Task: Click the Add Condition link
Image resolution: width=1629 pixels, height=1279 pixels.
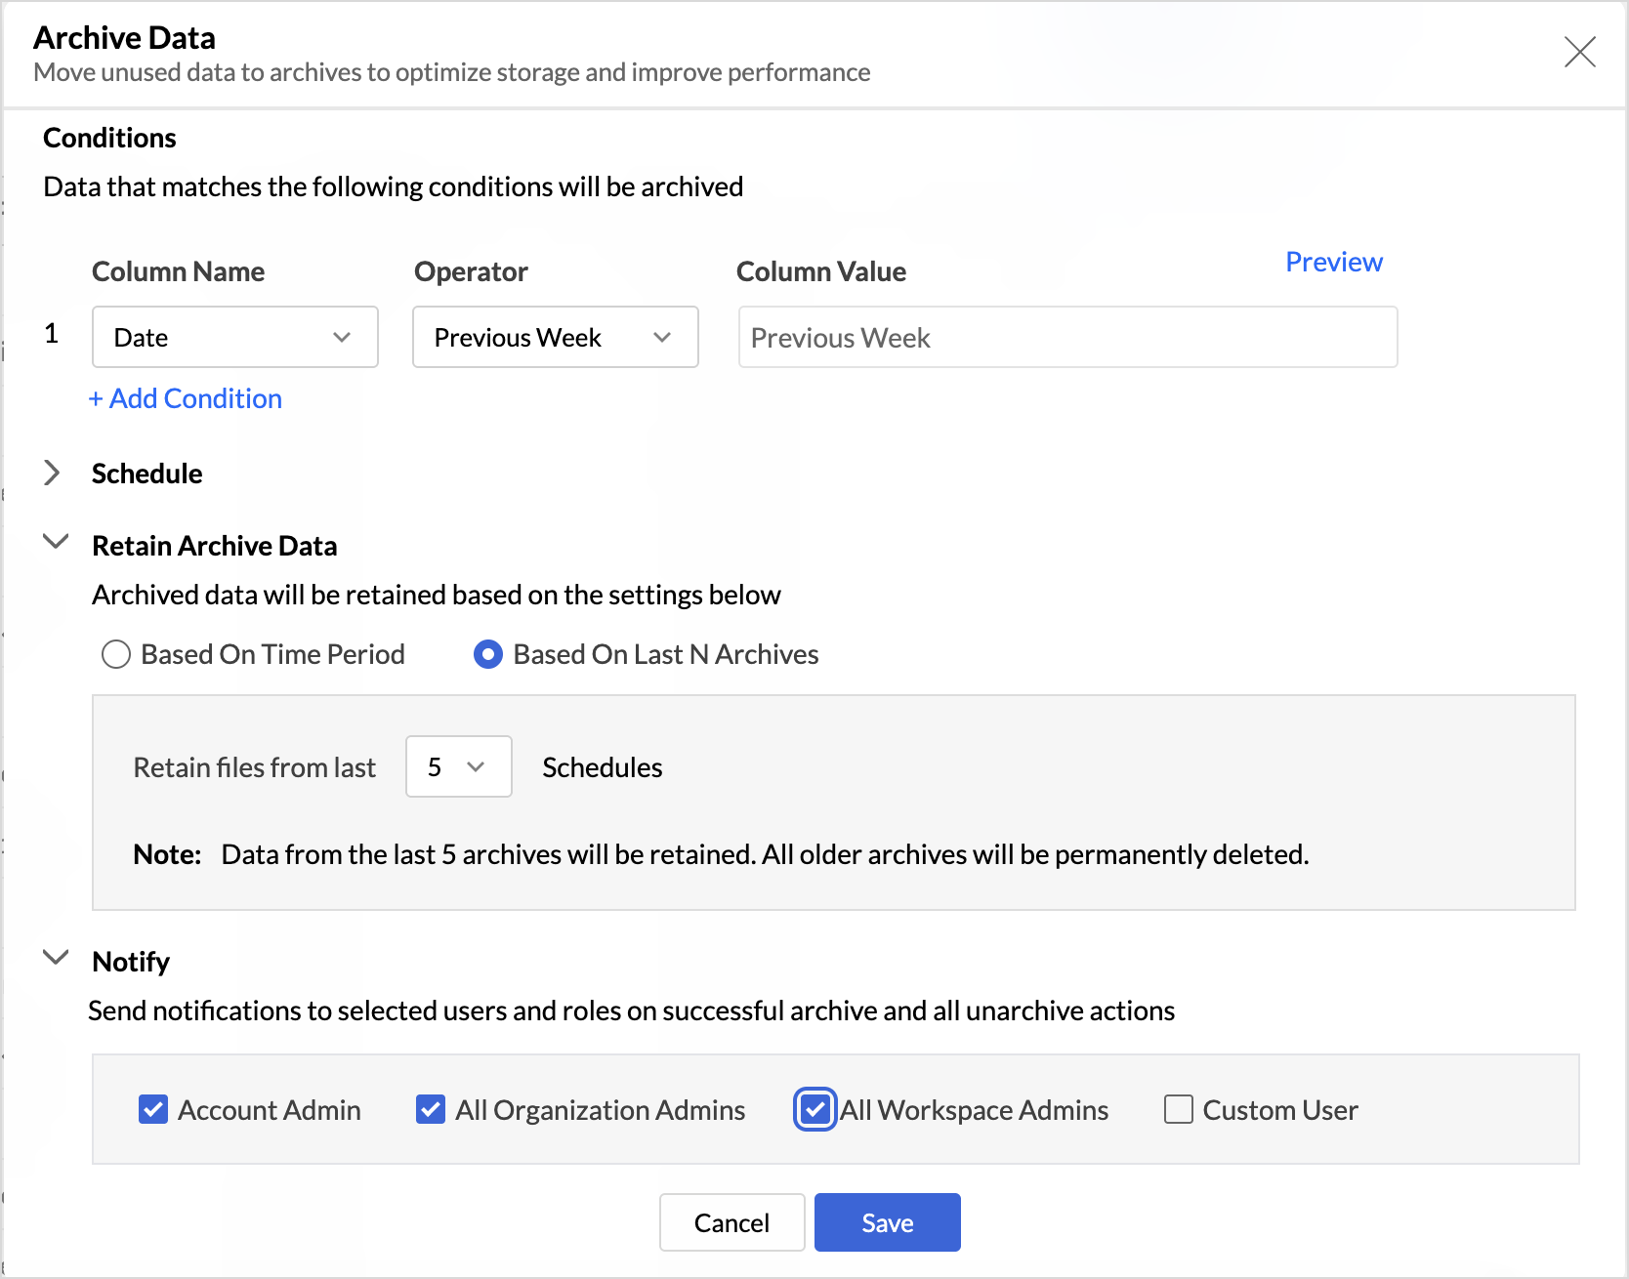Action: 186,398
